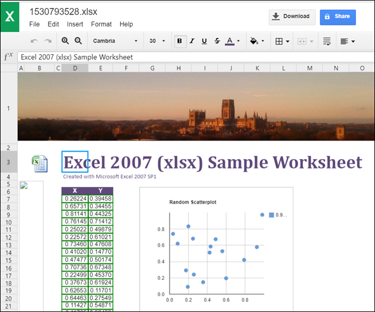
Task: Click cell with value 0.39458
Action: pyautogui.click(x=100, y=198)
